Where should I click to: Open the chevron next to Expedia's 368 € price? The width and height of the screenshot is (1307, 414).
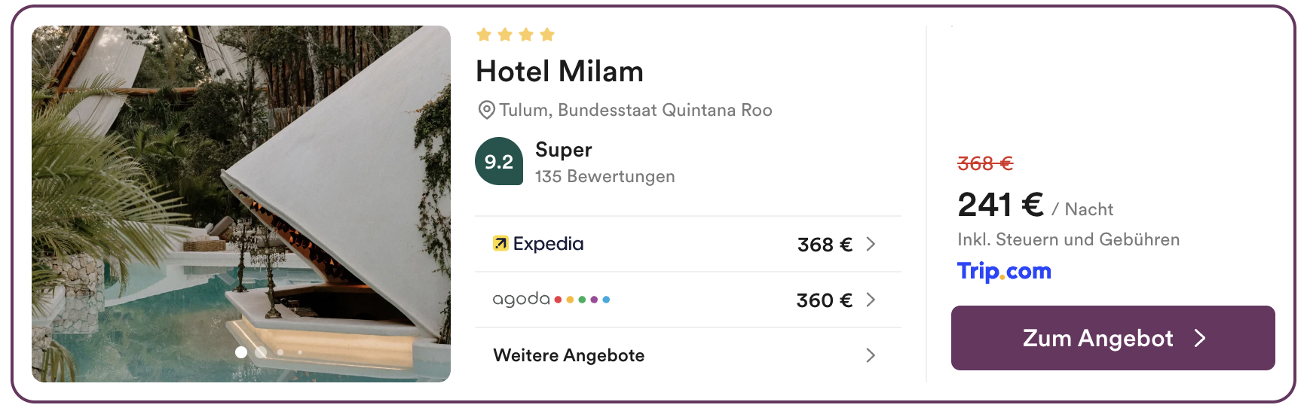(871, 244)
